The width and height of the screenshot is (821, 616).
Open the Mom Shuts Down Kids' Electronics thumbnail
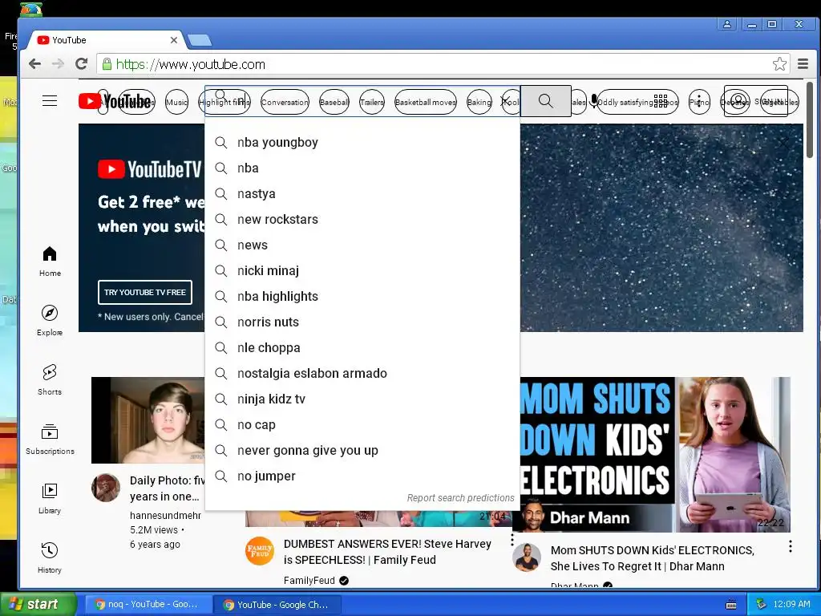coord(655,454)
